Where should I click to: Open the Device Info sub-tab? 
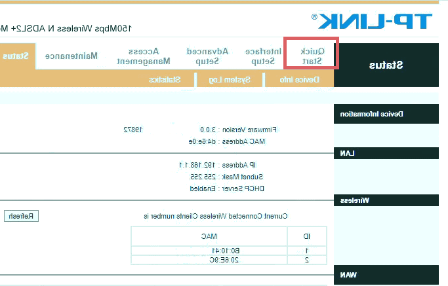click(x=301, y=79)
